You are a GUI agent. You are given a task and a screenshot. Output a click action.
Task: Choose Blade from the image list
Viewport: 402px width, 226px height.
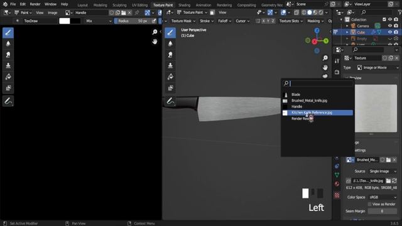317,95
